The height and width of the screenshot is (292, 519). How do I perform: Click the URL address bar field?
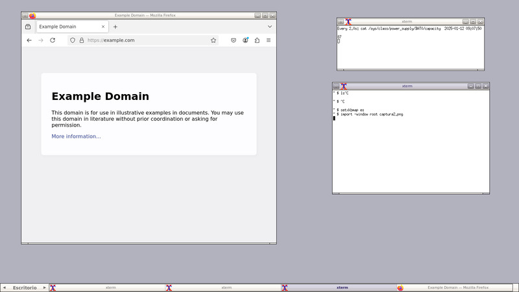(143, 40)
